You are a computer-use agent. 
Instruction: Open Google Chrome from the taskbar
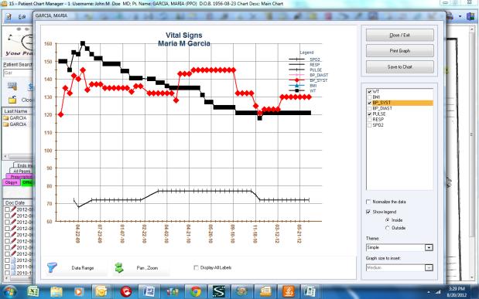pyautogui.click(x=196, y=291)
